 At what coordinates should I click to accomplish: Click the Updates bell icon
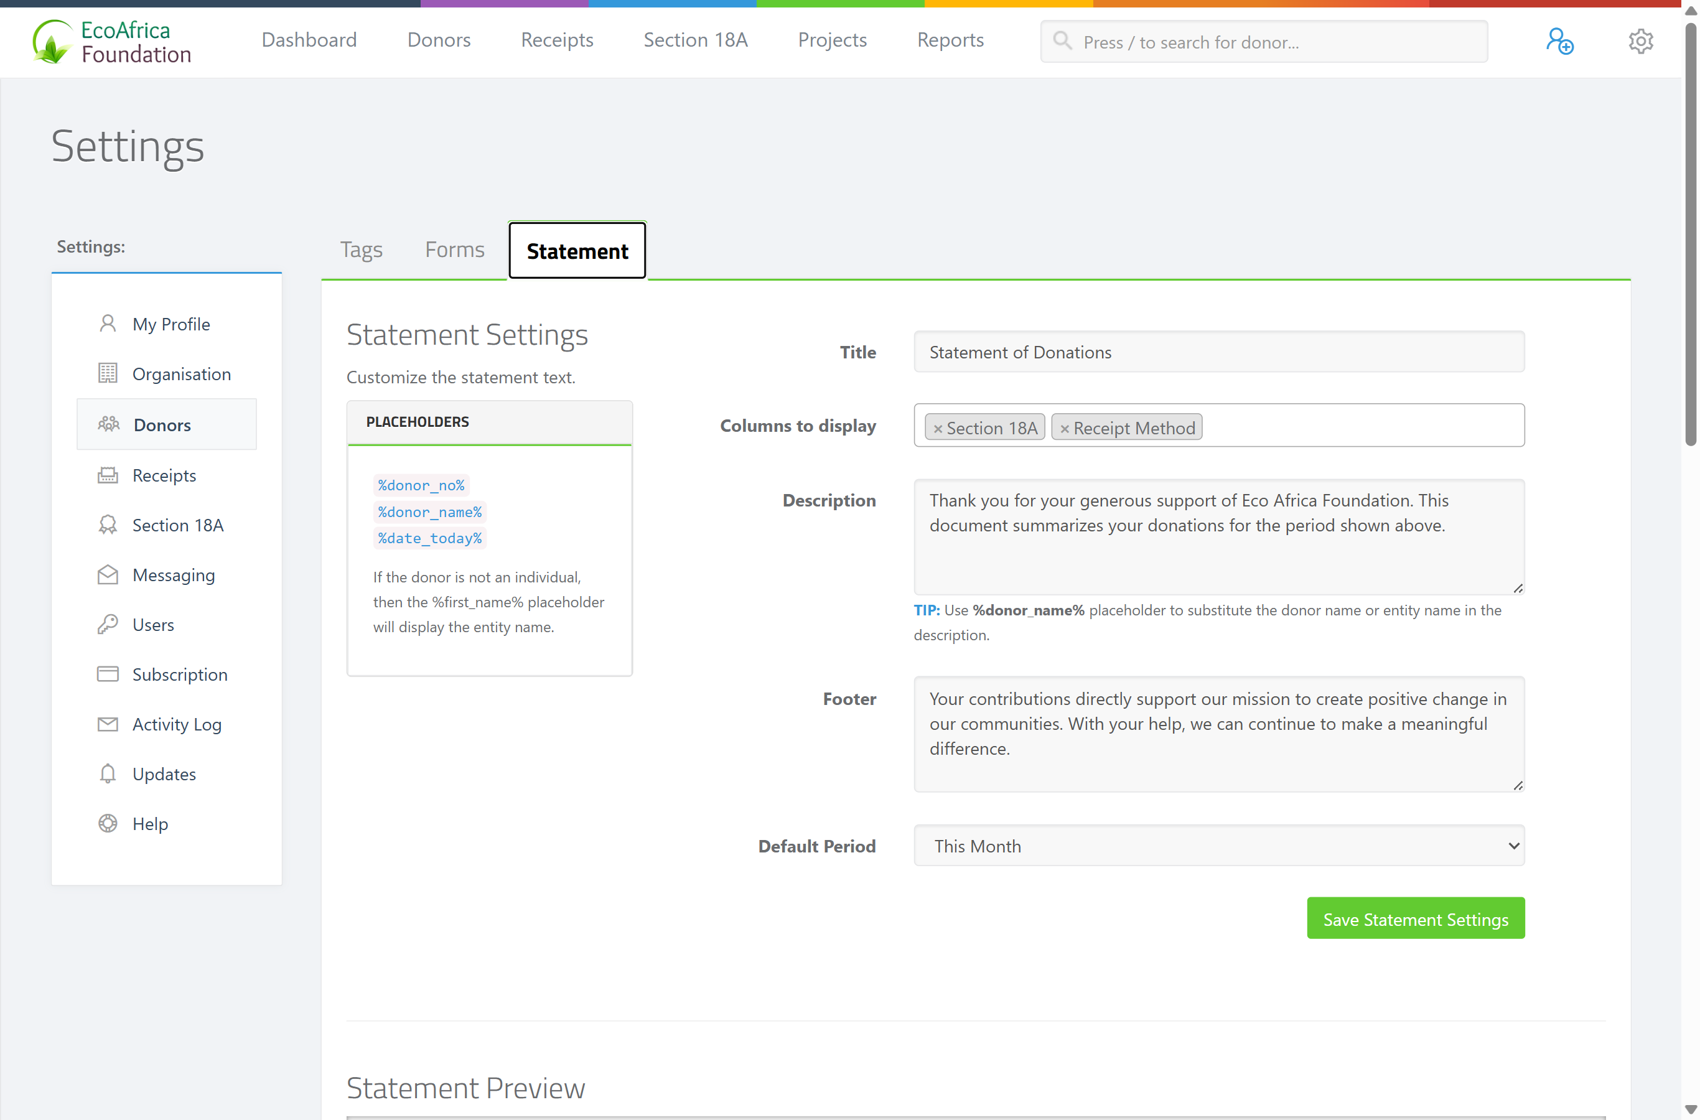(x=108, y=773)
